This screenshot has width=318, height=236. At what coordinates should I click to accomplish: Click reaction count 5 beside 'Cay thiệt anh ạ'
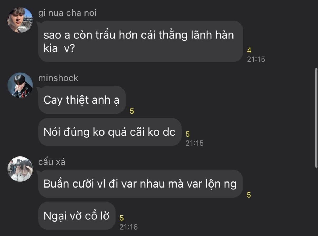[132, 111]
